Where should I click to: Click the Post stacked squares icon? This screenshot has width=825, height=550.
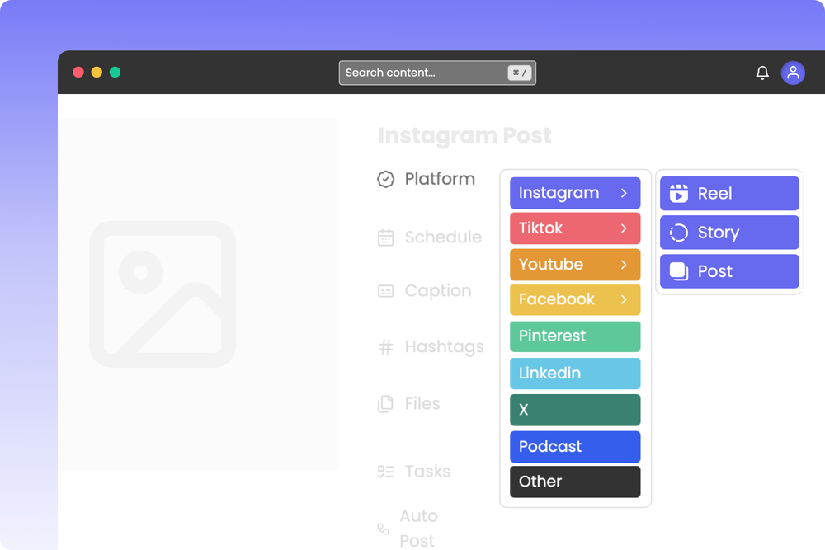click(679, 271)
